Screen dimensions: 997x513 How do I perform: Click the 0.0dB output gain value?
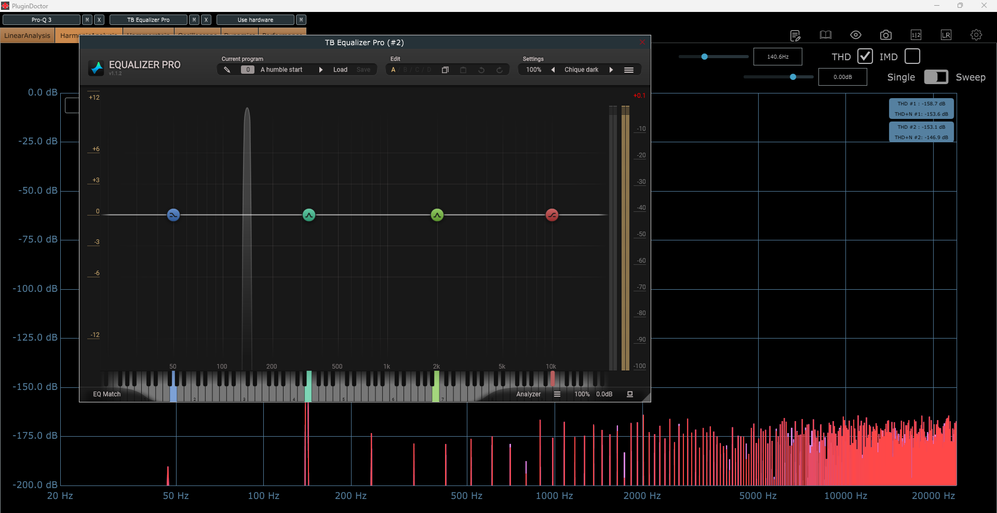point(604,394)
